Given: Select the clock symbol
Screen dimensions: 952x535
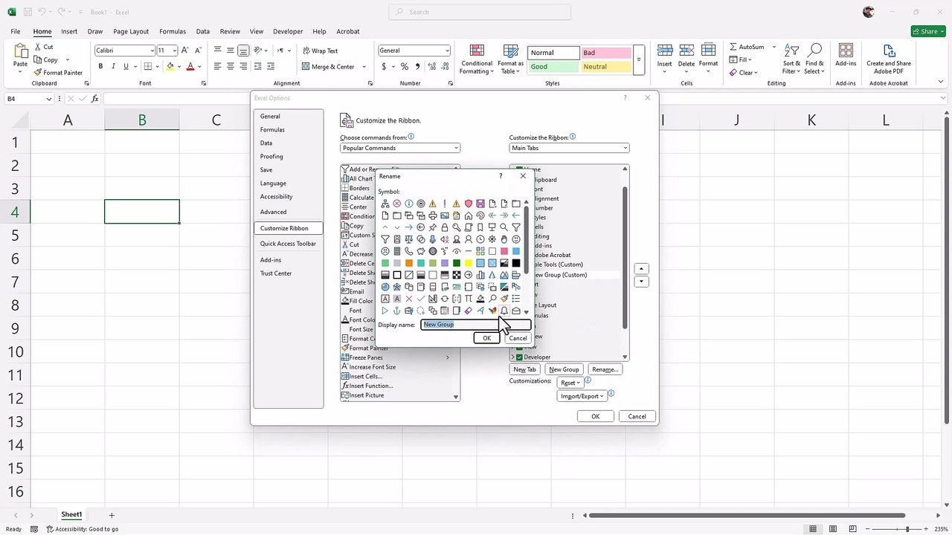Looking at the screenshot, I should pos(480,239).
